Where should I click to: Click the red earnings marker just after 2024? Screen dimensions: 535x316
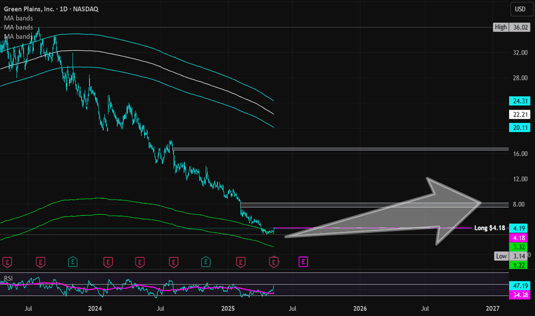point(108,263)
